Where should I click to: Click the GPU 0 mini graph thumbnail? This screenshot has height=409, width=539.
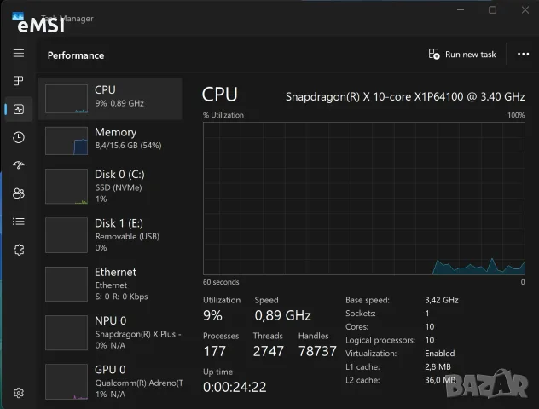[x=67, y=382]
